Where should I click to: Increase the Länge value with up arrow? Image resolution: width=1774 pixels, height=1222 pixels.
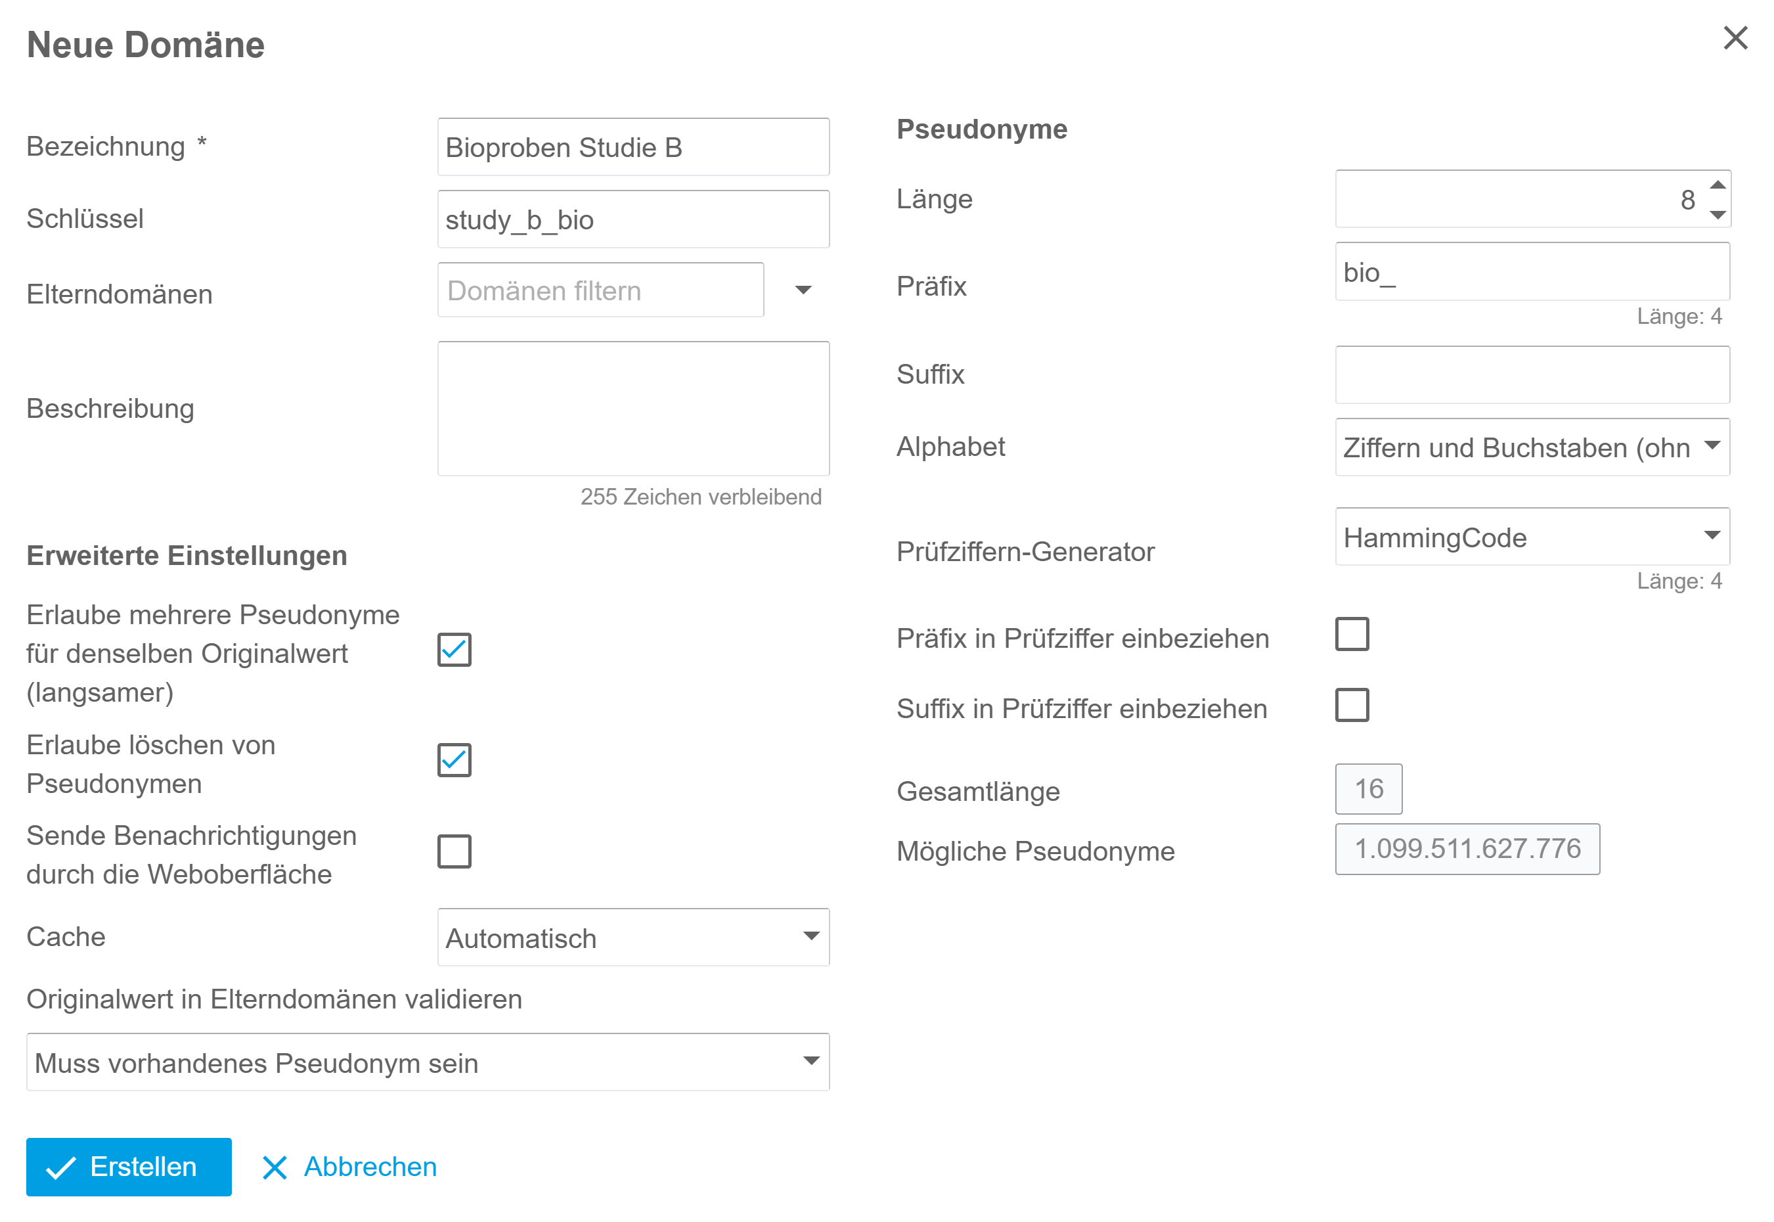click(1718, 185)
